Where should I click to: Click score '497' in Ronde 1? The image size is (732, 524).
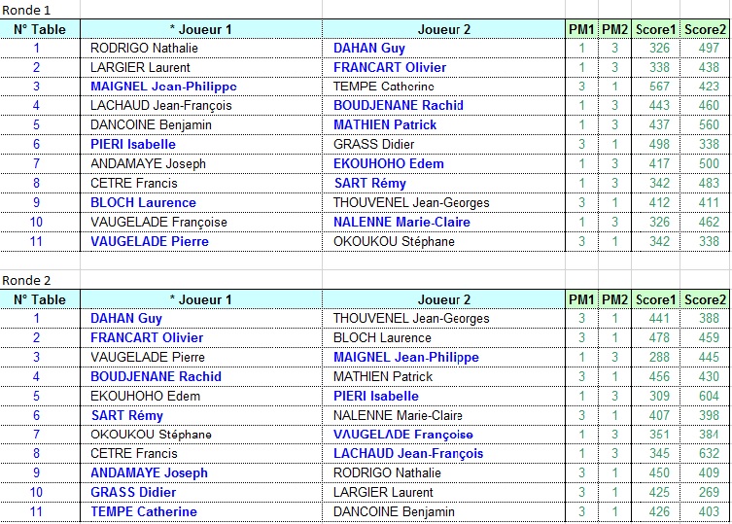[709, 48]
